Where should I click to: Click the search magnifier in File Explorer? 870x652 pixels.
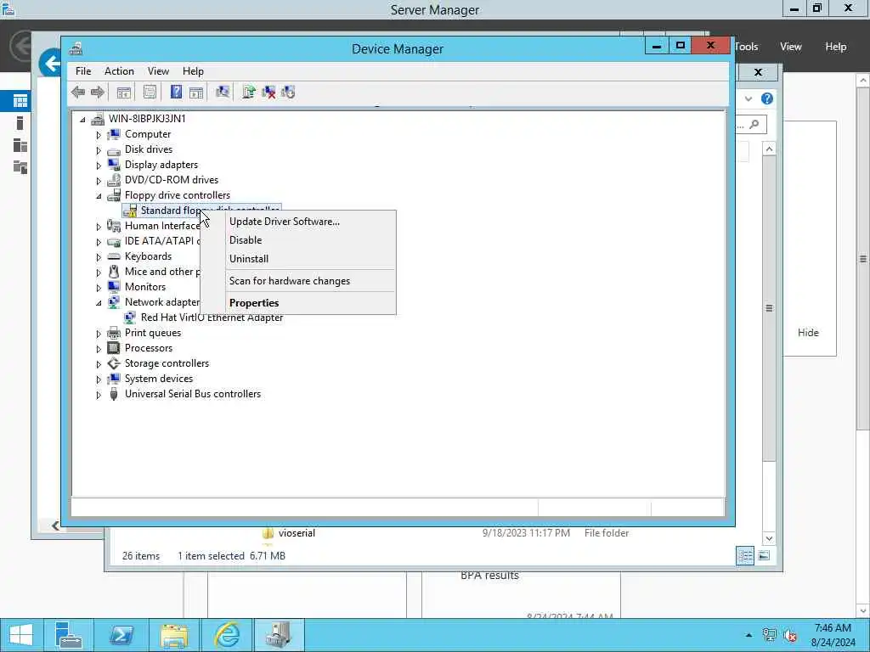click(x=754, y=124)
